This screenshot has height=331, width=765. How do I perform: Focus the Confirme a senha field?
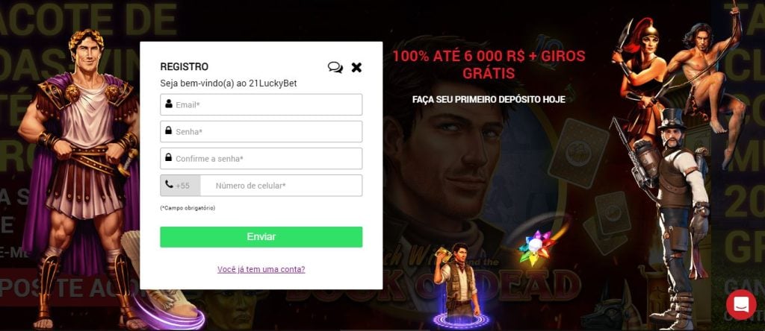pyautogui.click(x=261, y=158)
